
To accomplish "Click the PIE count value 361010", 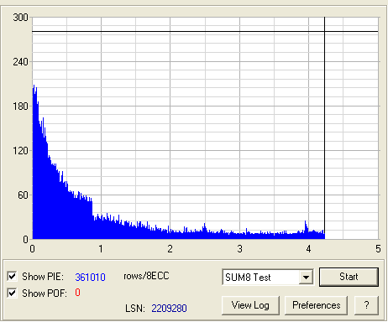I will coord(90,277).
